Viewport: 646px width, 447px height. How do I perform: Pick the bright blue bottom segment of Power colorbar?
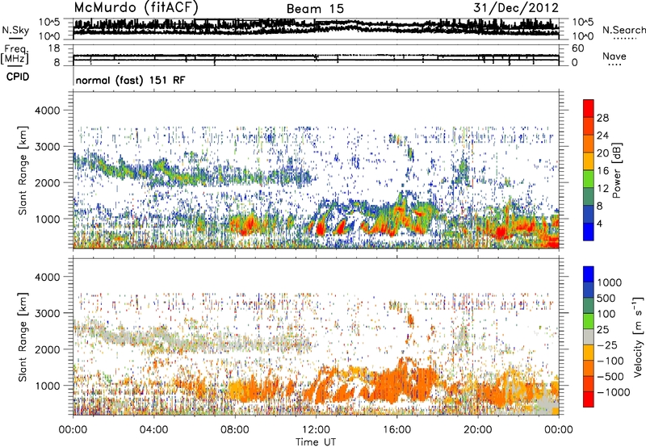click(x=589, y=232)
